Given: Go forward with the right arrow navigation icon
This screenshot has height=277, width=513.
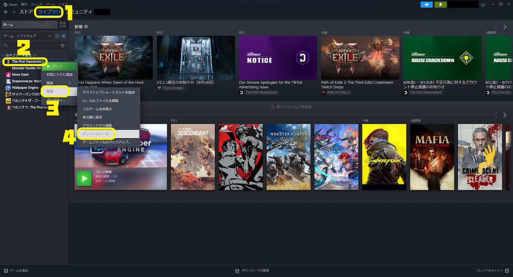Looking at the screenshot, I should coord(14,12).
